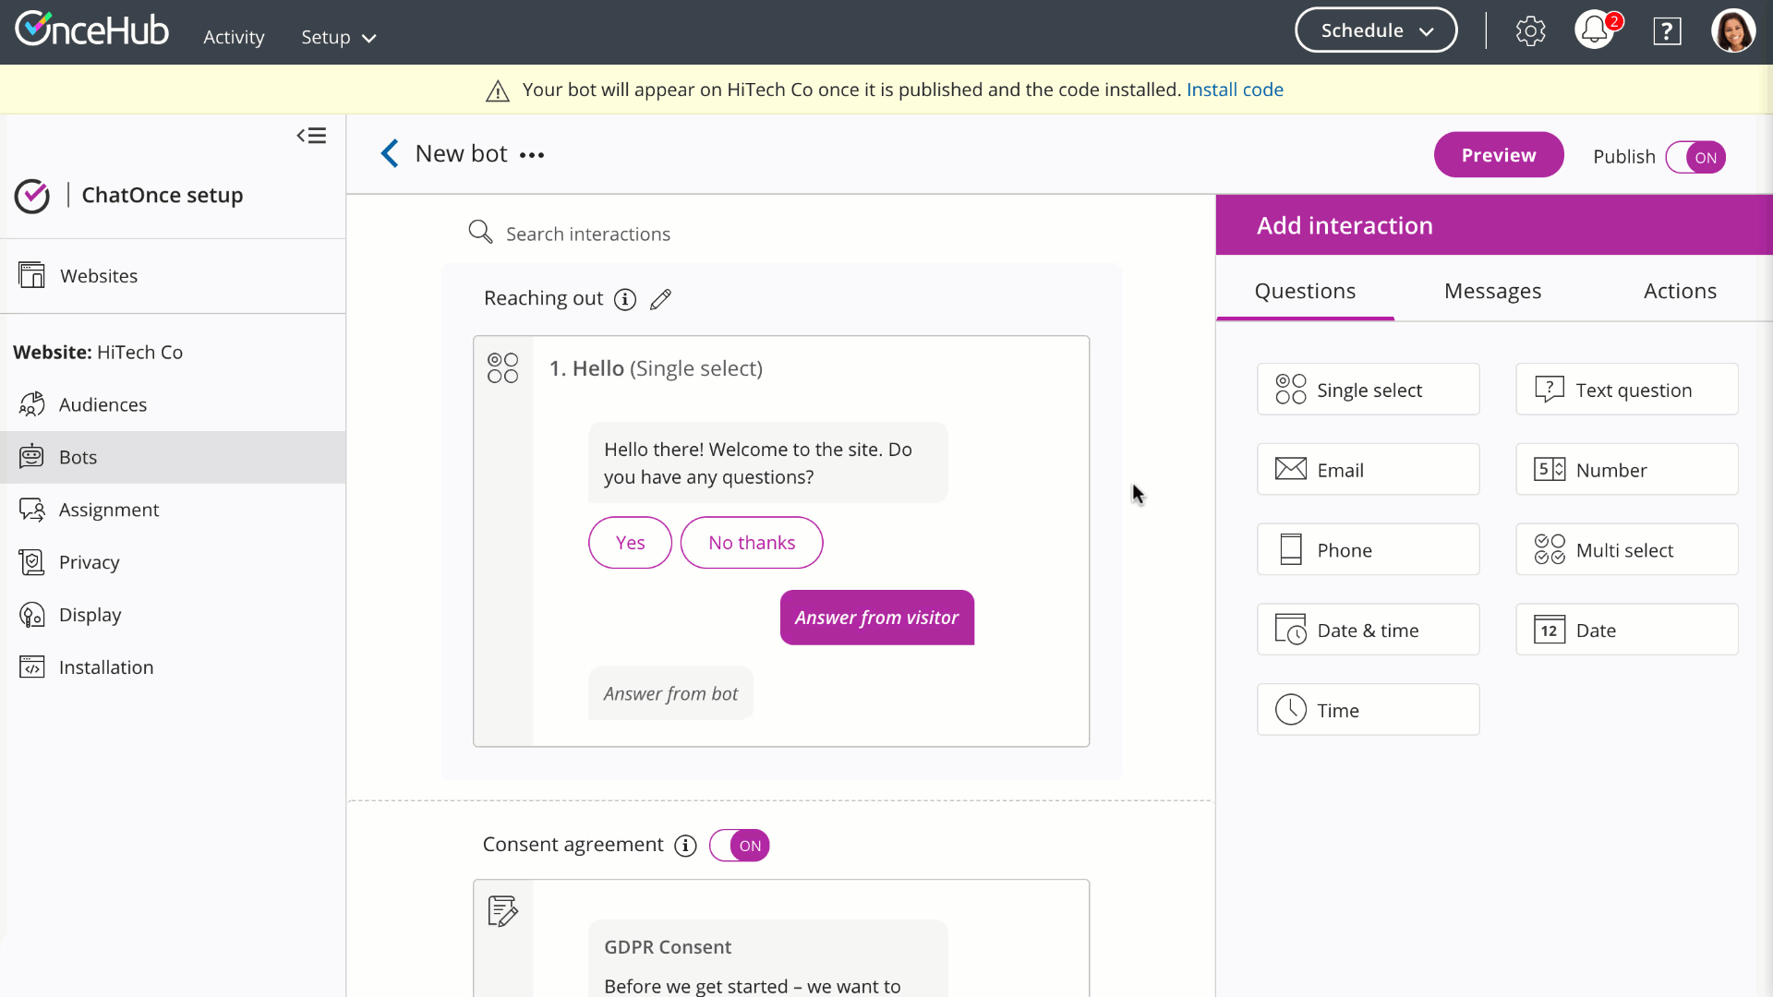Open the notifications bell
The height and width of the screenshot is (997, 1773).
tap(1595, 31)
